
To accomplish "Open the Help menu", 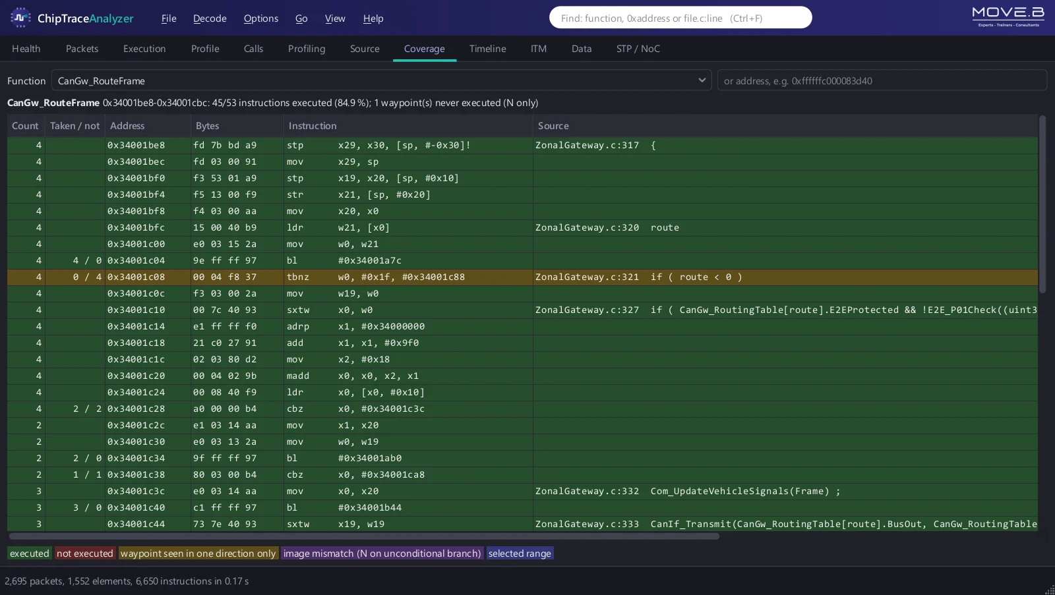I will pos(373,18).
